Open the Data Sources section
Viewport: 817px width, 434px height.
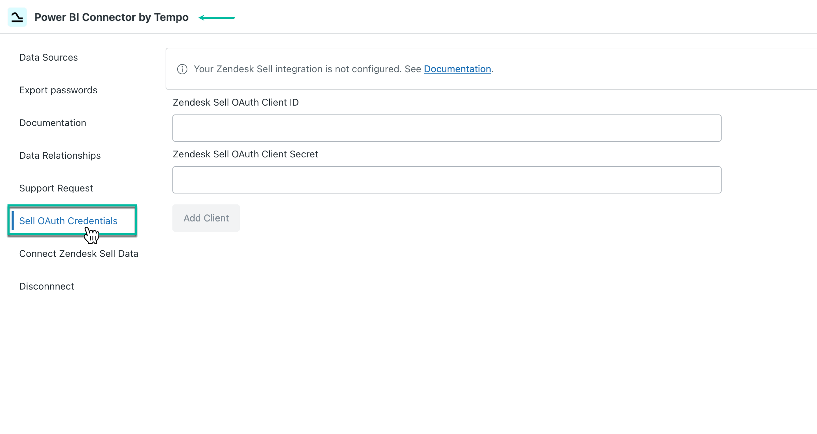click(x=48, y=57)
